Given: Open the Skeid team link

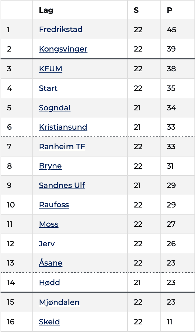Looking at the screenshot, I should click(x=49, y=322).
